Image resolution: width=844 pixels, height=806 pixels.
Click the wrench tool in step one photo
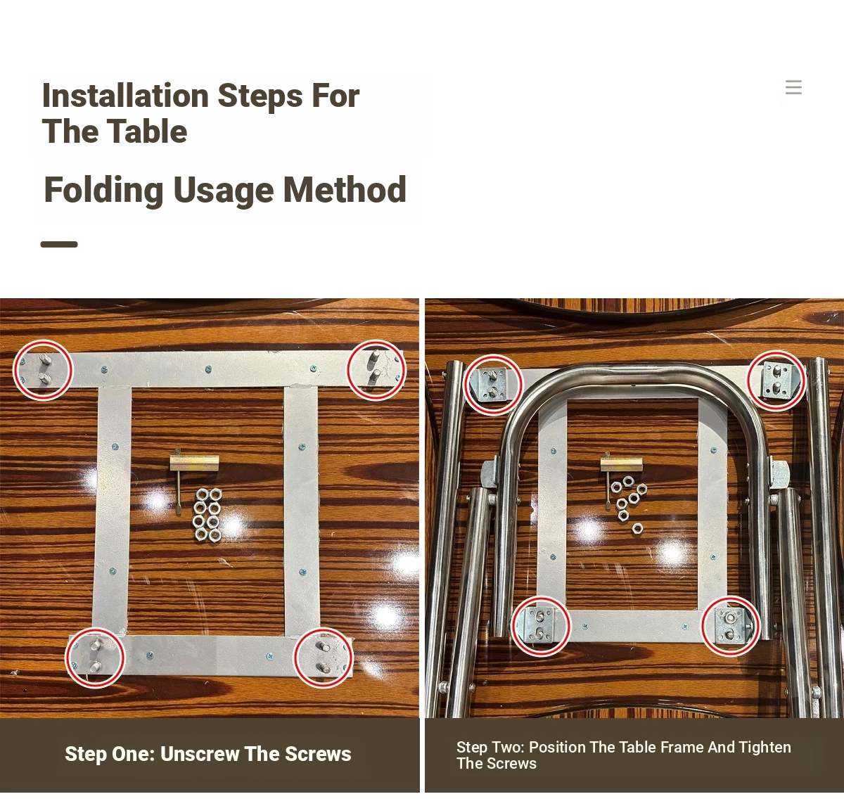190,478
